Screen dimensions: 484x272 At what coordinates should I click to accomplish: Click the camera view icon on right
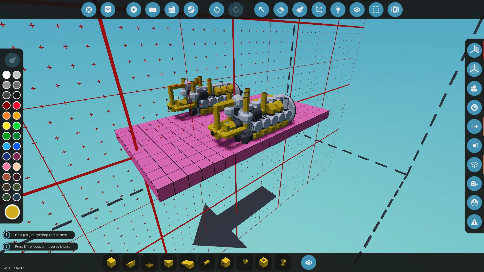tap(474, 88)
